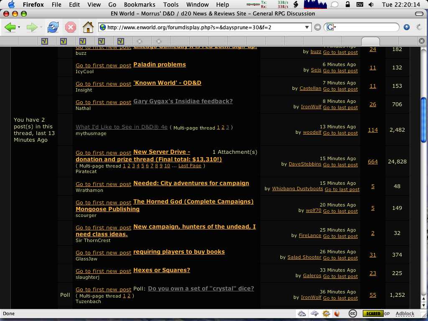
Task: Expand the address bar URL history dropdown
Action: coord(307,27)
